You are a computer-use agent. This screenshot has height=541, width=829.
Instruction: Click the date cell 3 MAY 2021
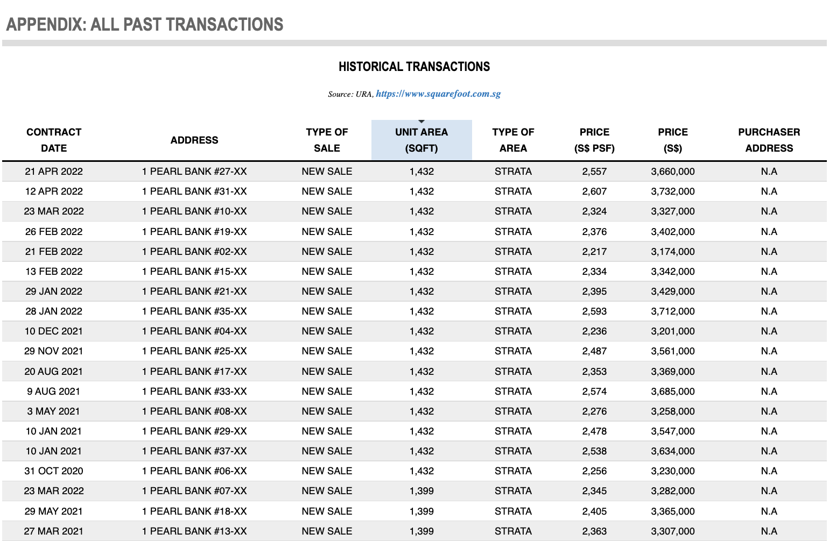click(x=54, y=411)
